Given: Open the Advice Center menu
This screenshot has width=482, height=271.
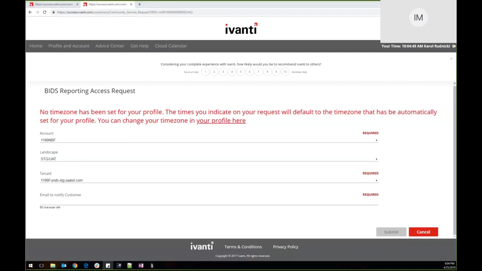Looking at the screenshot, I should tap(110, 46).
